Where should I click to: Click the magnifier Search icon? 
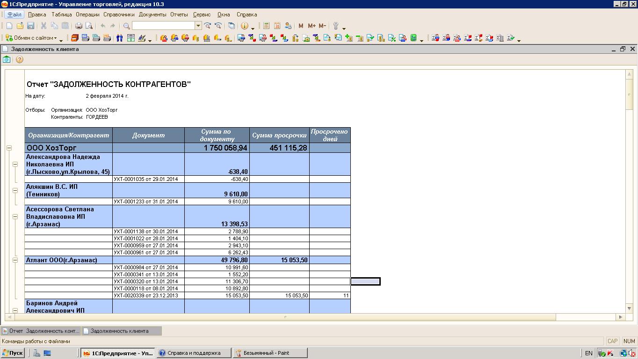127,26
